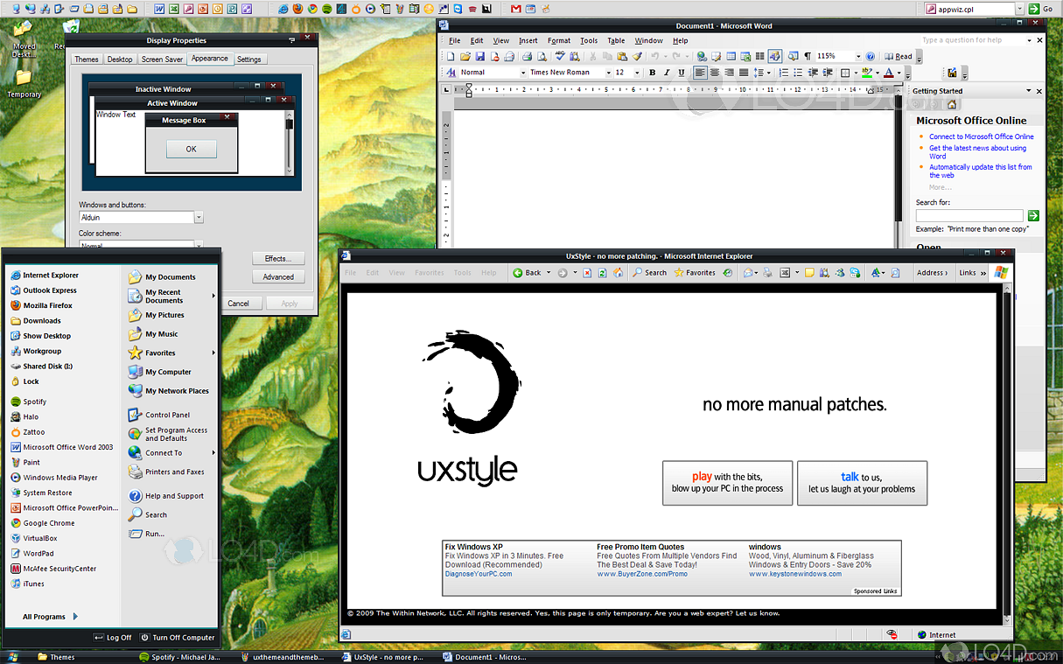Image resolution: width=1063 pixels, height=664 pixels.
Task: Click the Insert Table icon in Word toolbar
Action: 731,57
